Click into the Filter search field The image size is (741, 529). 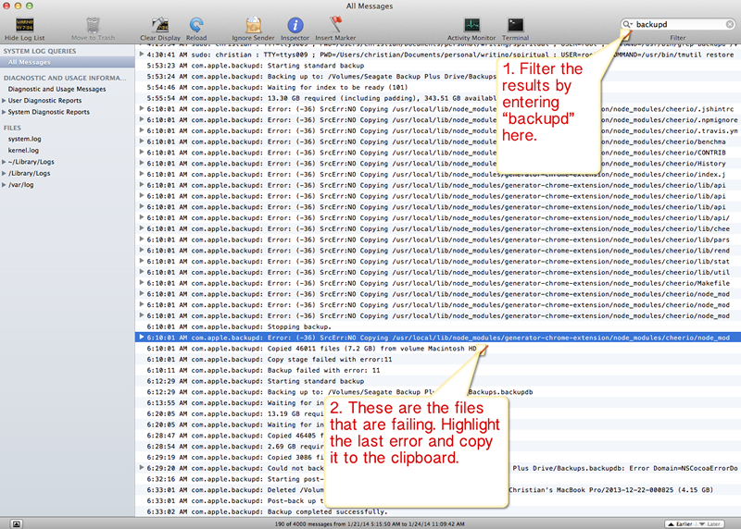pos(678,24)
